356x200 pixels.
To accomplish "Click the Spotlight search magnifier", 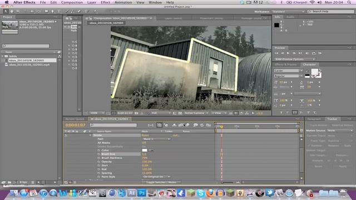I will coord(349,2).
